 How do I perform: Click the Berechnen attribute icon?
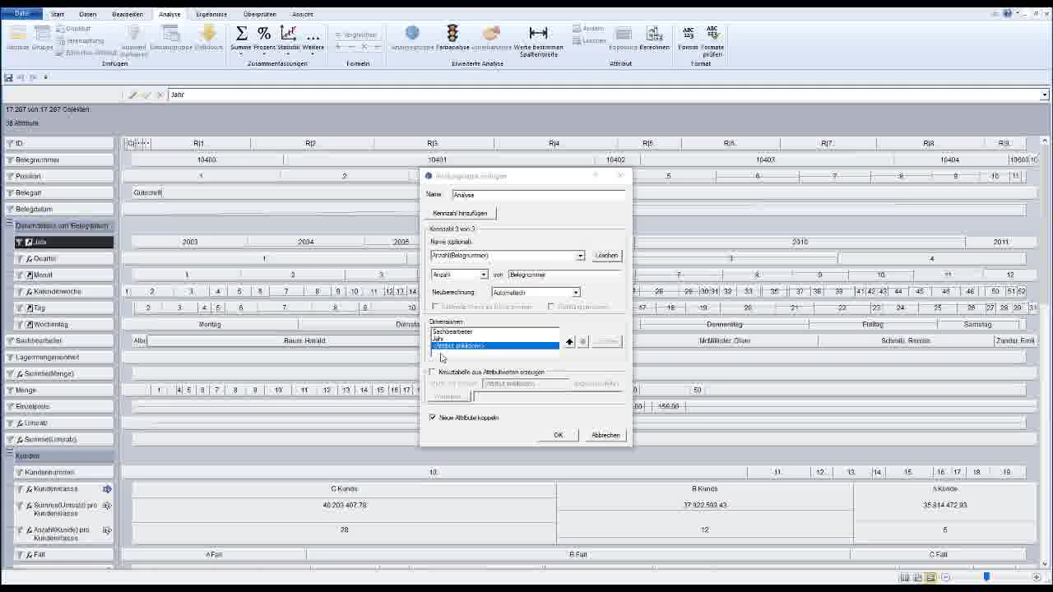point(655,33)
